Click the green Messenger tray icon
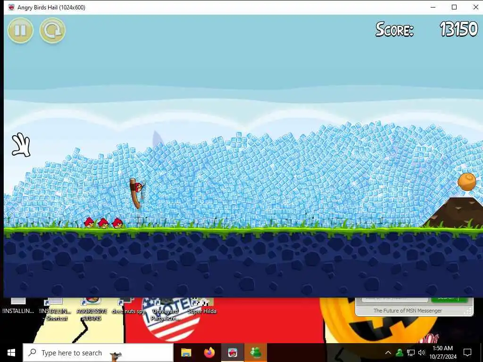The image size is (483, 362). click(x=400, y=353)
